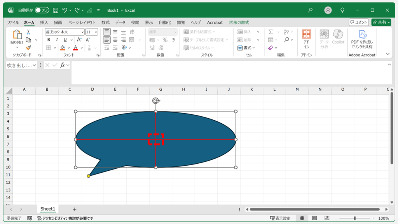
Task: Decrease font size with smaller A
Action: (88, 40)
